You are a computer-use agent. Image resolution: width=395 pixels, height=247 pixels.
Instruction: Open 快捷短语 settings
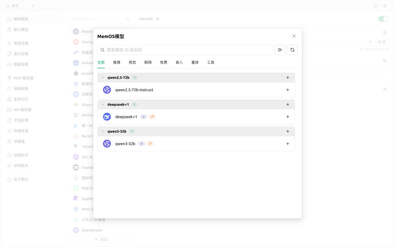pyautogui.click(x=34, y=131)
